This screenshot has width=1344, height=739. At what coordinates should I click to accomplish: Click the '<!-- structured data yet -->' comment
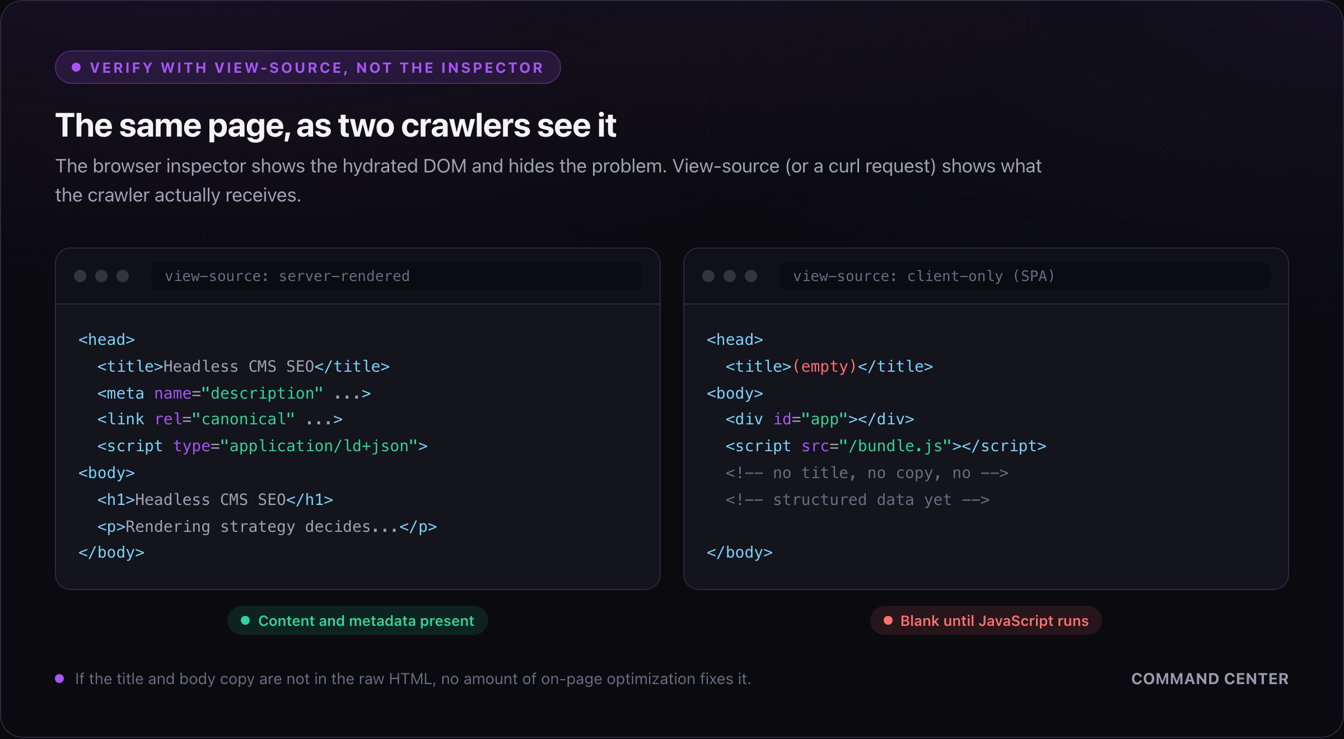coord(857,499)
